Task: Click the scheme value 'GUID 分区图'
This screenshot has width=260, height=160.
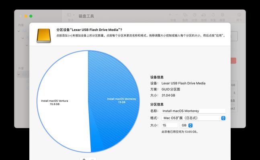Action: (x=171, y=89)
